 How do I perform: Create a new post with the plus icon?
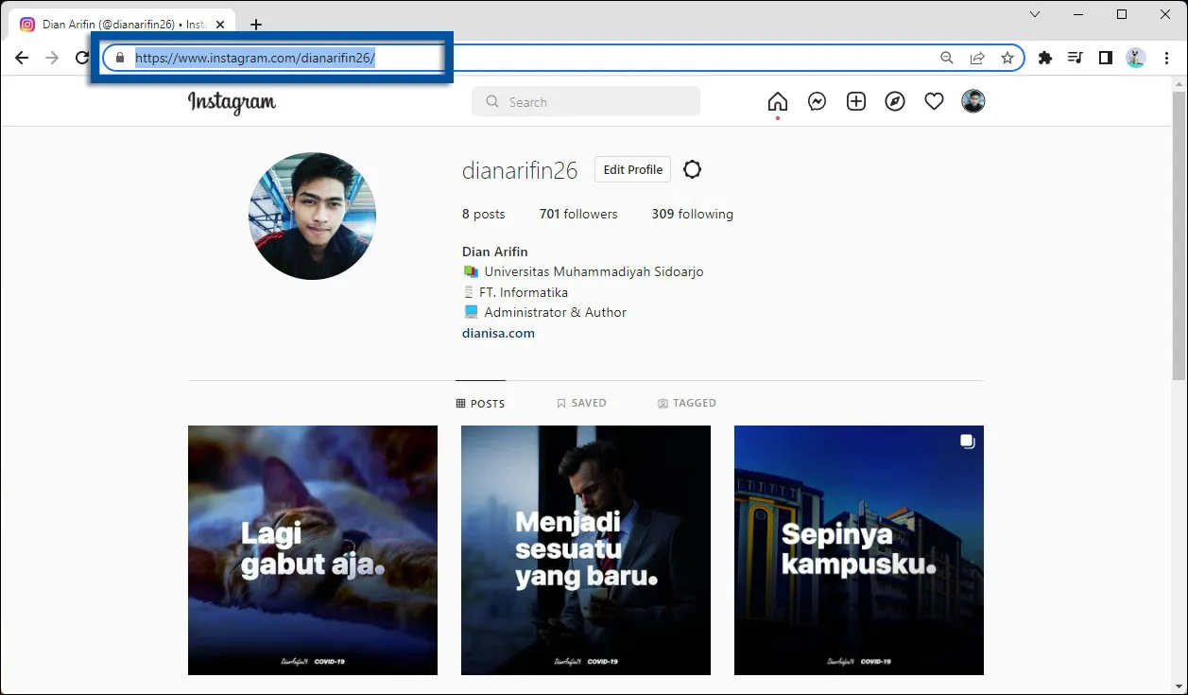[855, 101]
